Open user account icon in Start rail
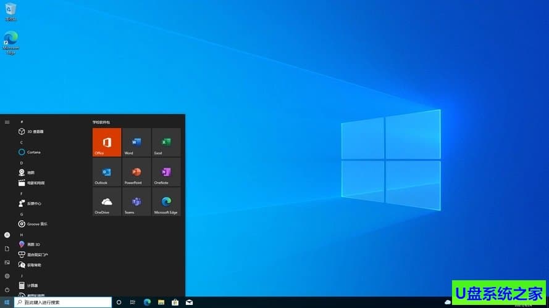The width and height of the screenshot is (549, 308). tap(7, 235)
